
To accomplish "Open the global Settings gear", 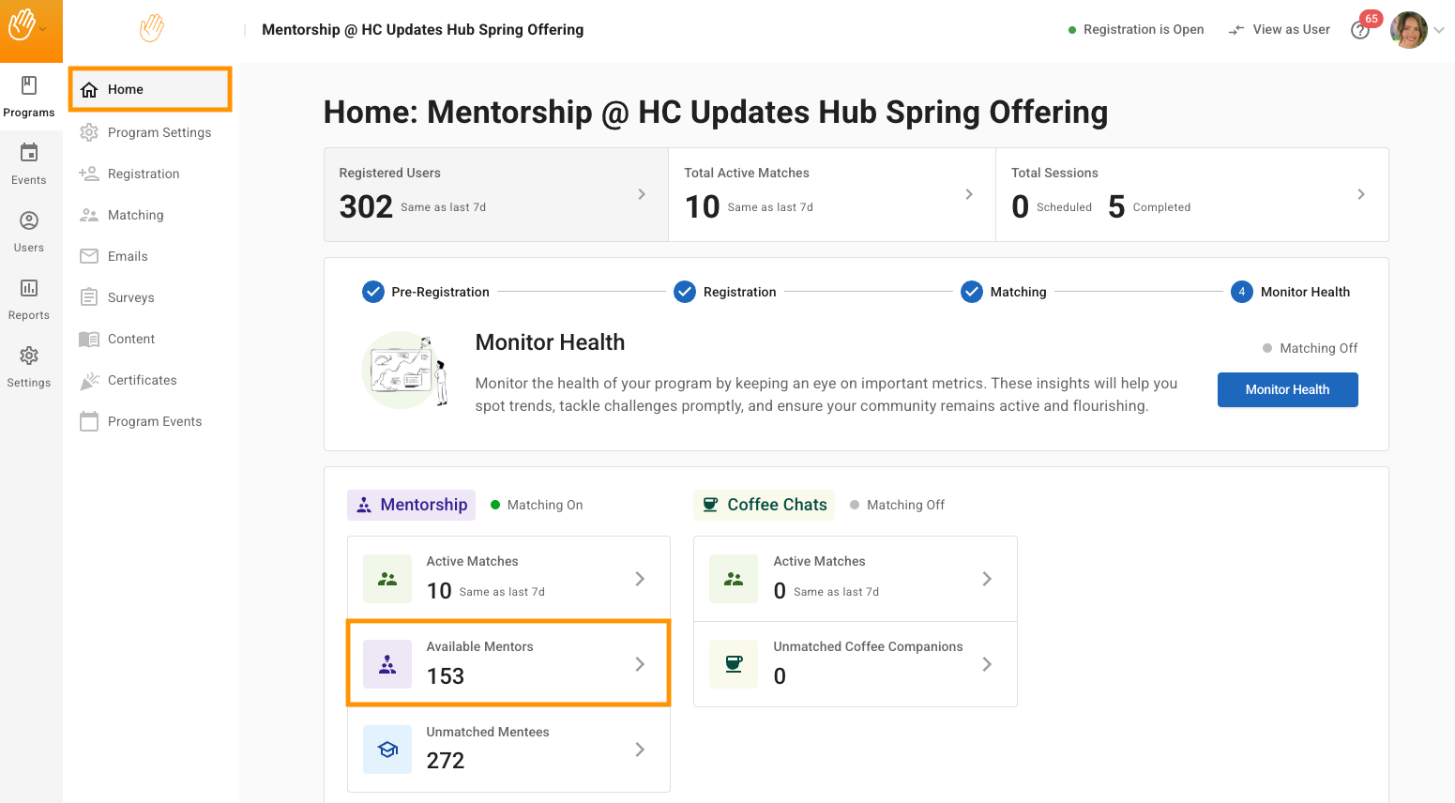I will (29, 356).
